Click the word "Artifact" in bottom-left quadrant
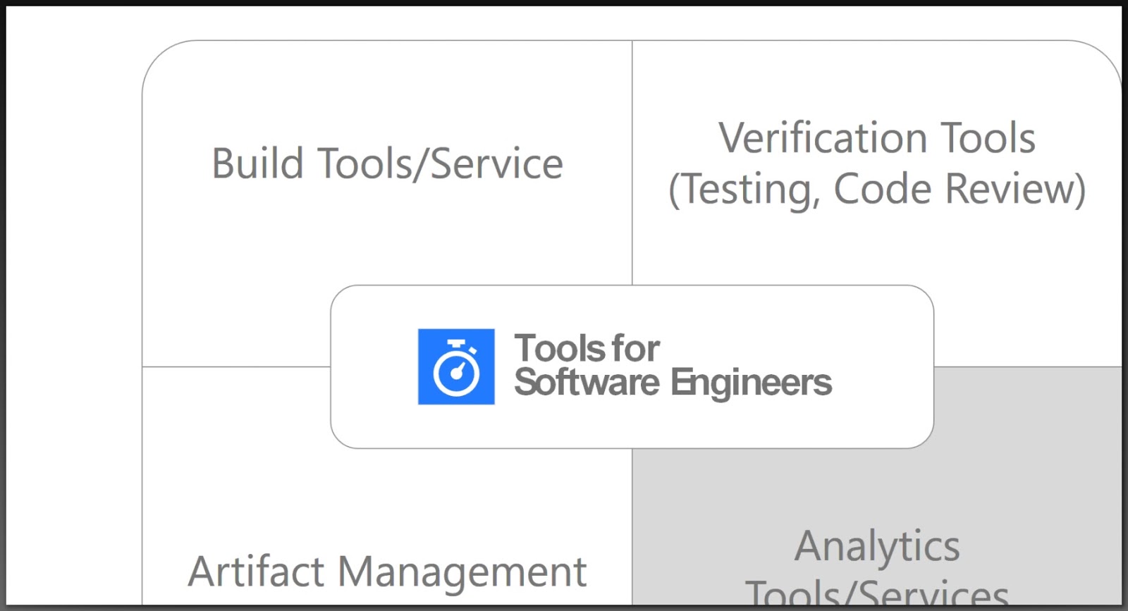This screenshot has width=1128, height=611. pyautogui.click(x=256, y=572)
